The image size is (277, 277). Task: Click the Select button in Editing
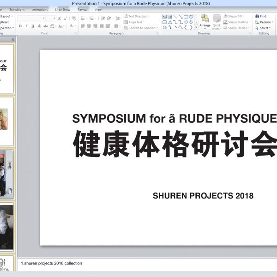(264, 28)
